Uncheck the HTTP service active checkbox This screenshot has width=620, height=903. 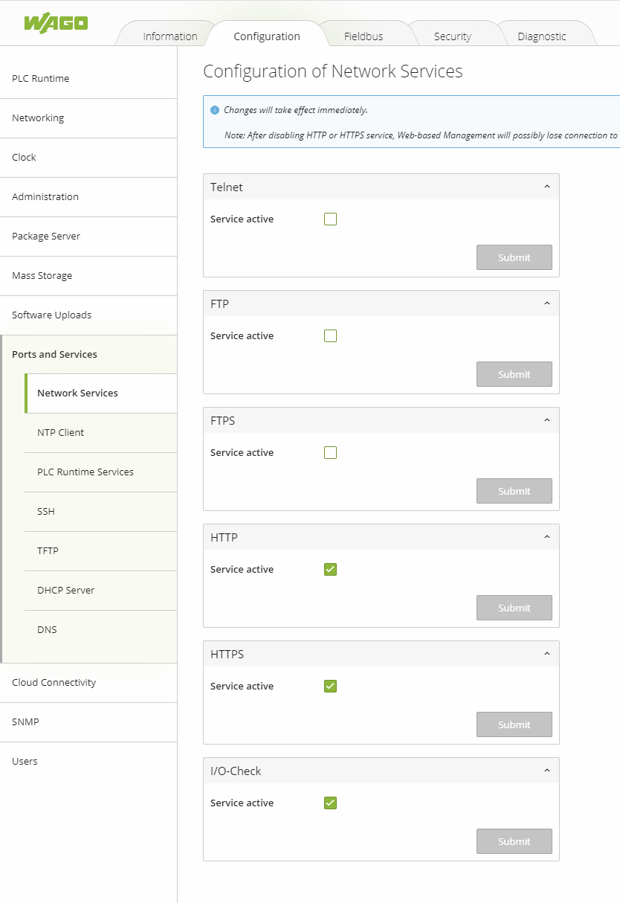(x=331, y=570)
